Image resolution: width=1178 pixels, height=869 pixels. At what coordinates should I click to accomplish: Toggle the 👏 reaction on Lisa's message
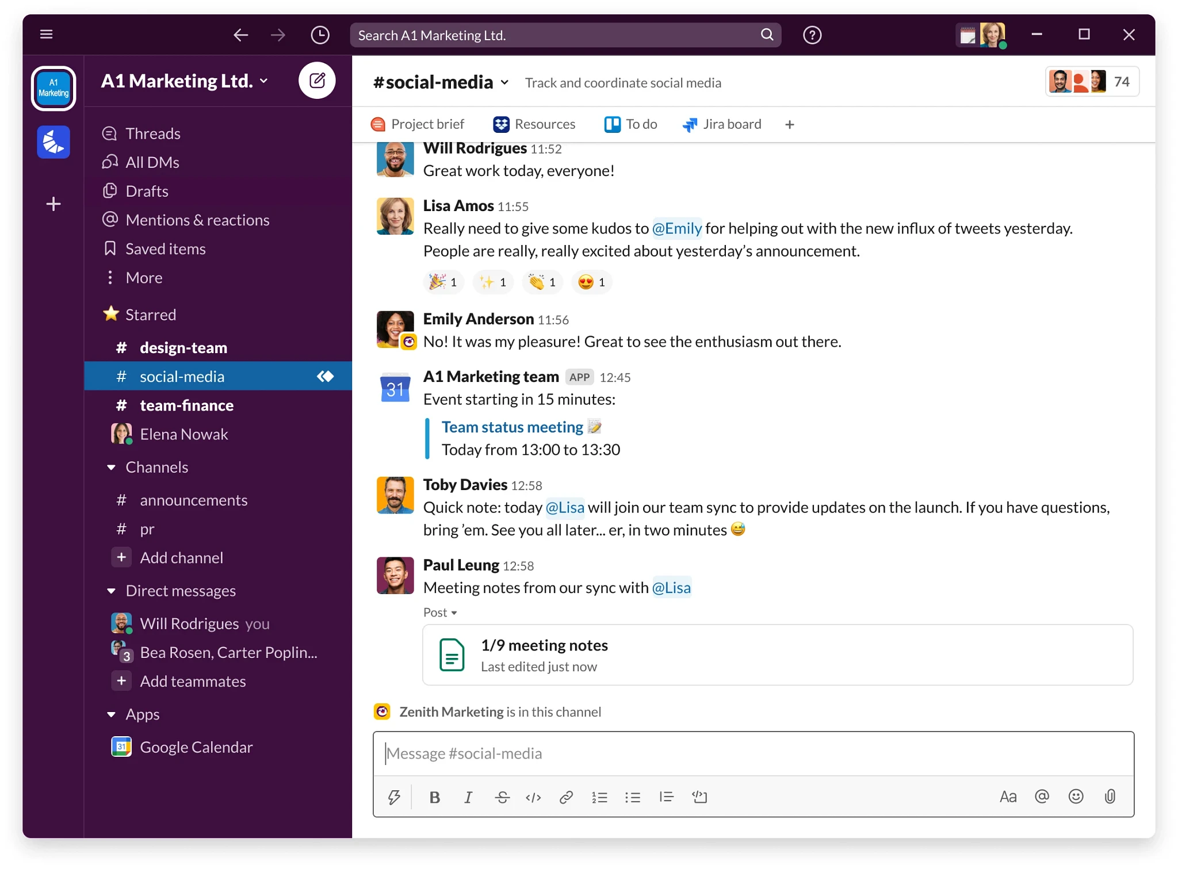click(542, 282)
